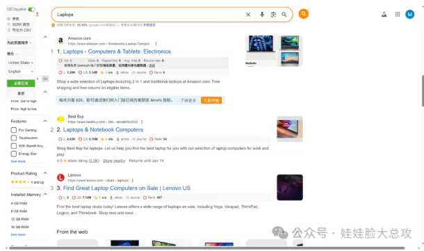Screen dimensions: 424x251
Task: Click the Lenovo result dark thumbnail
Action: [x=290, y=188]
